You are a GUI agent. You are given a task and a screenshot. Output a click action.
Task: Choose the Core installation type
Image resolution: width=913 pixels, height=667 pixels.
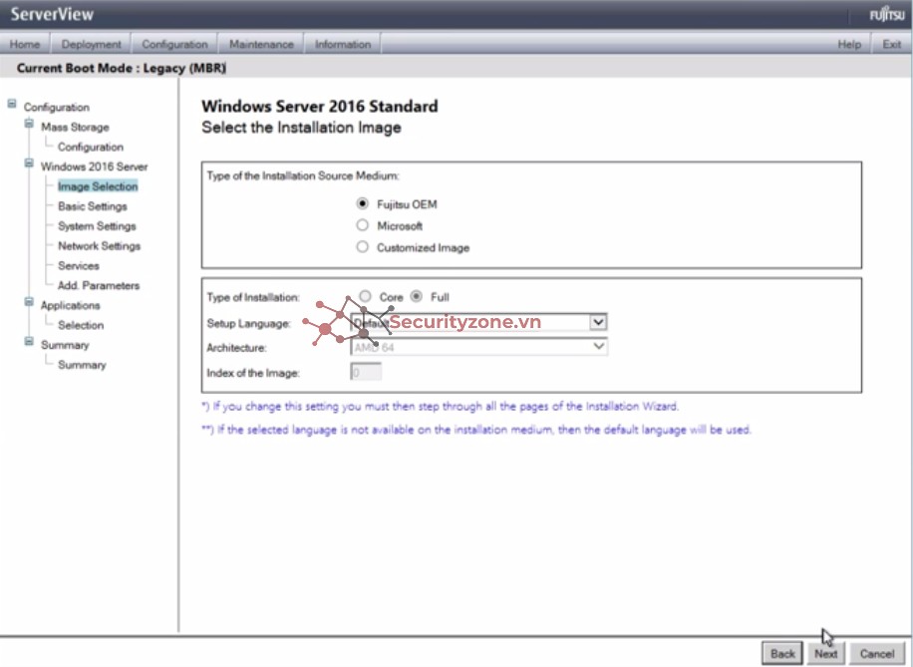click(365, 296)
